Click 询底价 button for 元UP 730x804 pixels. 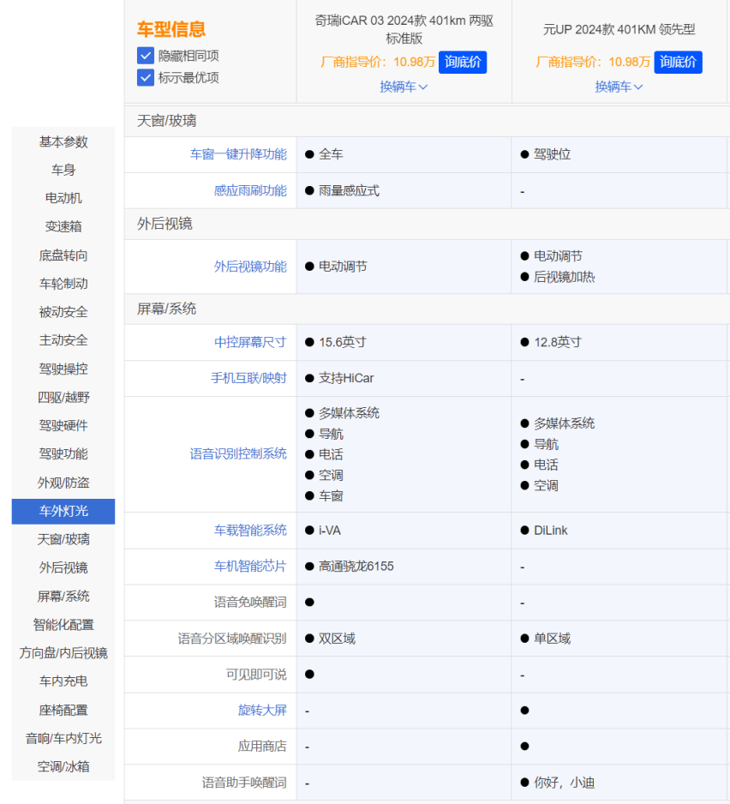[x=678, y=62]
